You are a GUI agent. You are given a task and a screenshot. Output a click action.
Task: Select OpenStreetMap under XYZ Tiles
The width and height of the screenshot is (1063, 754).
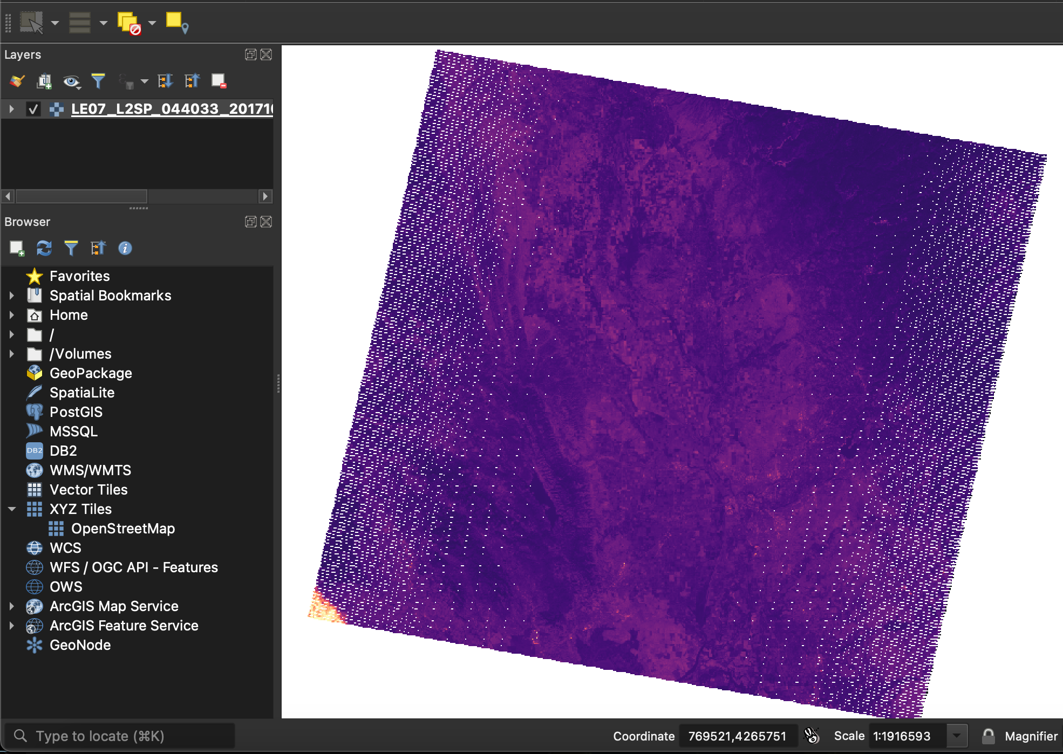click(x=122, y=529)
